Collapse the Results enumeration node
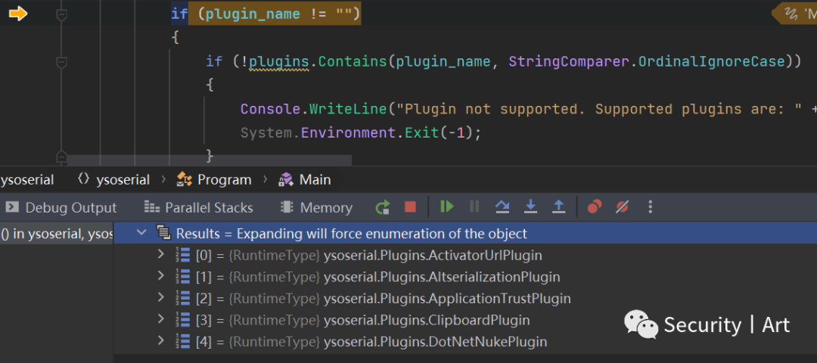 141,234
